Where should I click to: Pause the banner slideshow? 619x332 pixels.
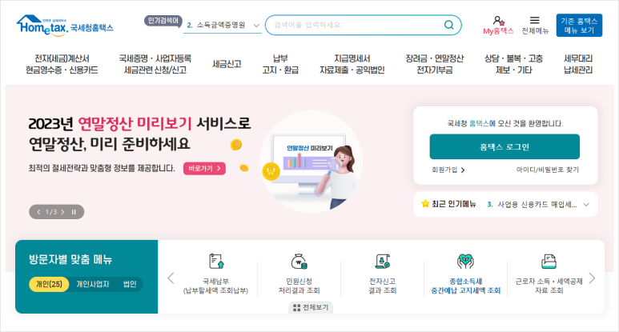tap(74, 212)
